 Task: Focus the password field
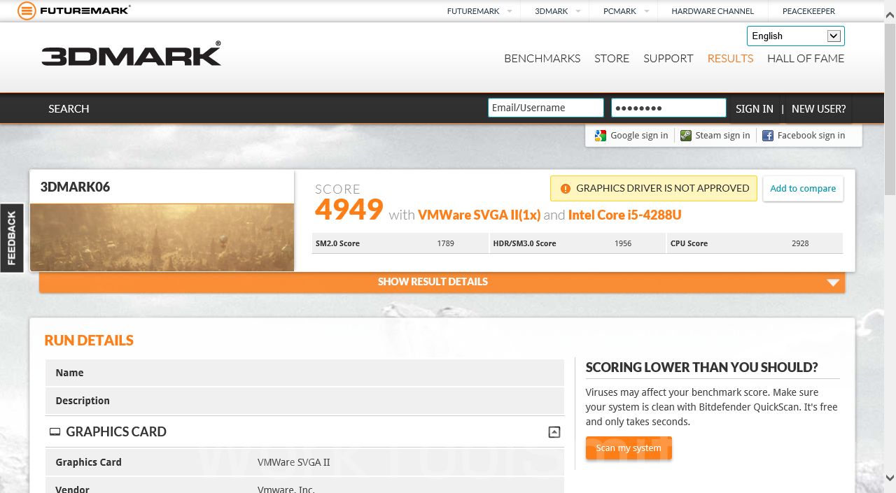(668, 108)
